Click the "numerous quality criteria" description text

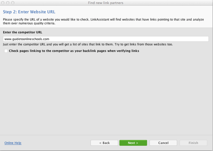click(x=37, y=23)
